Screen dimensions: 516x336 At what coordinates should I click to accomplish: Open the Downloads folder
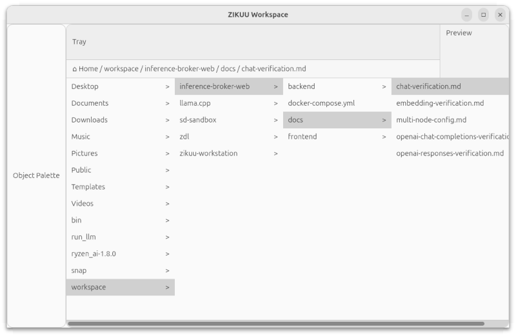[x=120, y=120]
